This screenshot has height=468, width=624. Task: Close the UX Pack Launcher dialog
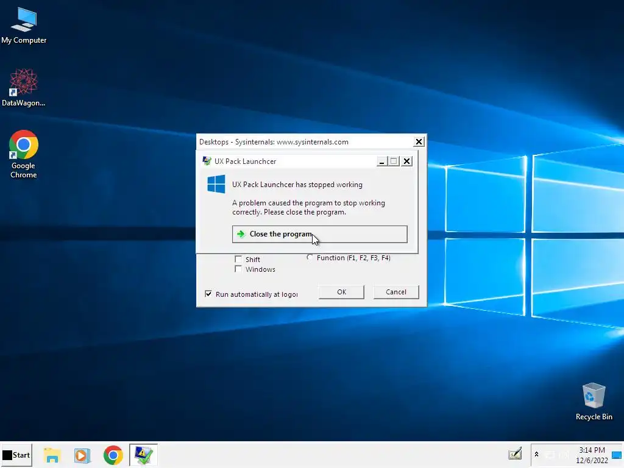pyautogui.click(x=406, y=161)
